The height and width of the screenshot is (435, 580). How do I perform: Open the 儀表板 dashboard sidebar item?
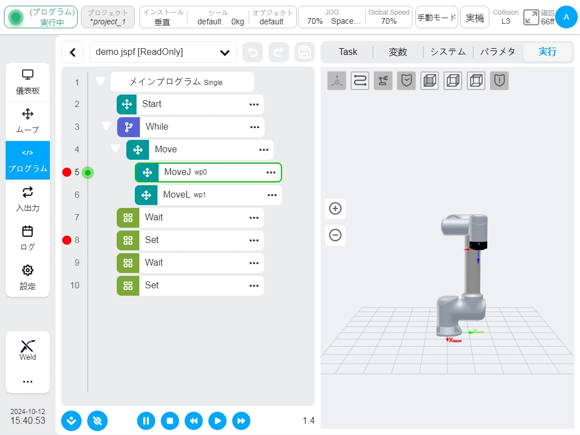pos(28,82)
